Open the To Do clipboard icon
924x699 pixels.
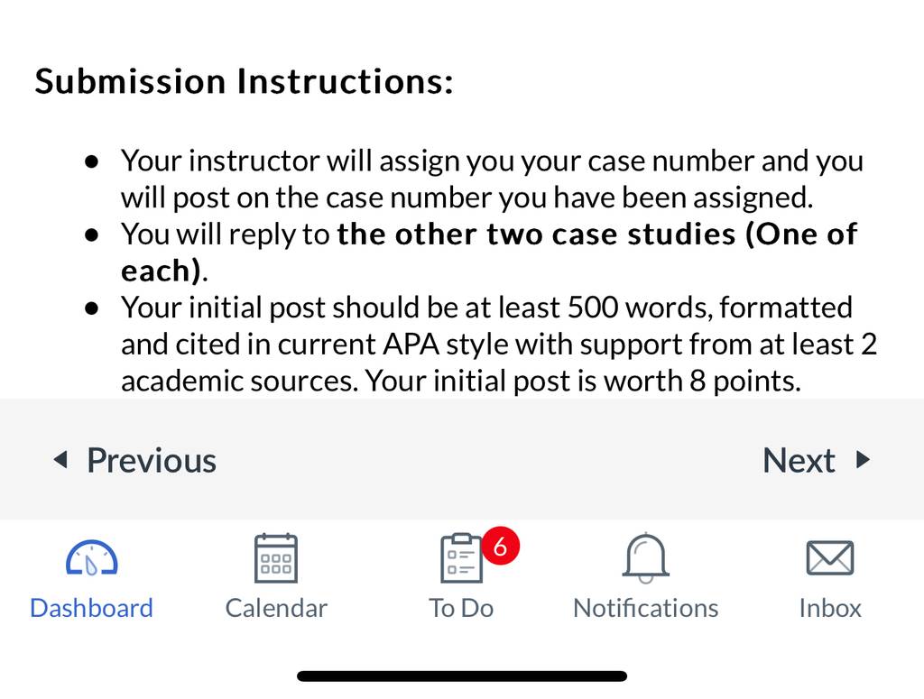[x=461, y=557]
